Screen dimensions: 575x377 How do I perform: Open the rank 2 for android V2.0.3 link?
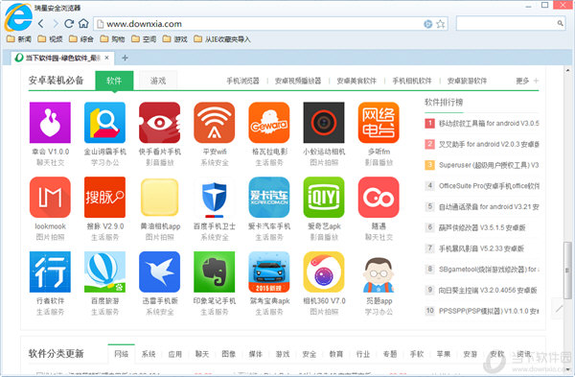pos(489,144)
